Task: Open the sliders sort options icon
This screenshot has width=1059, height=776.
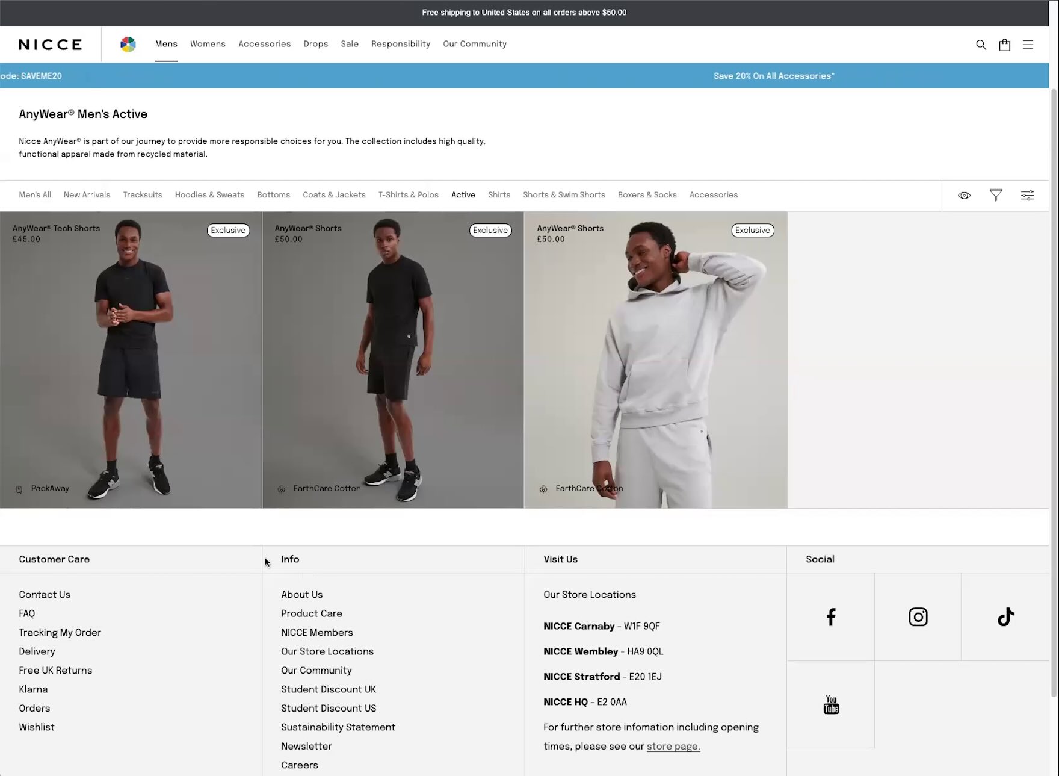Action: (x=1027, y=195)
